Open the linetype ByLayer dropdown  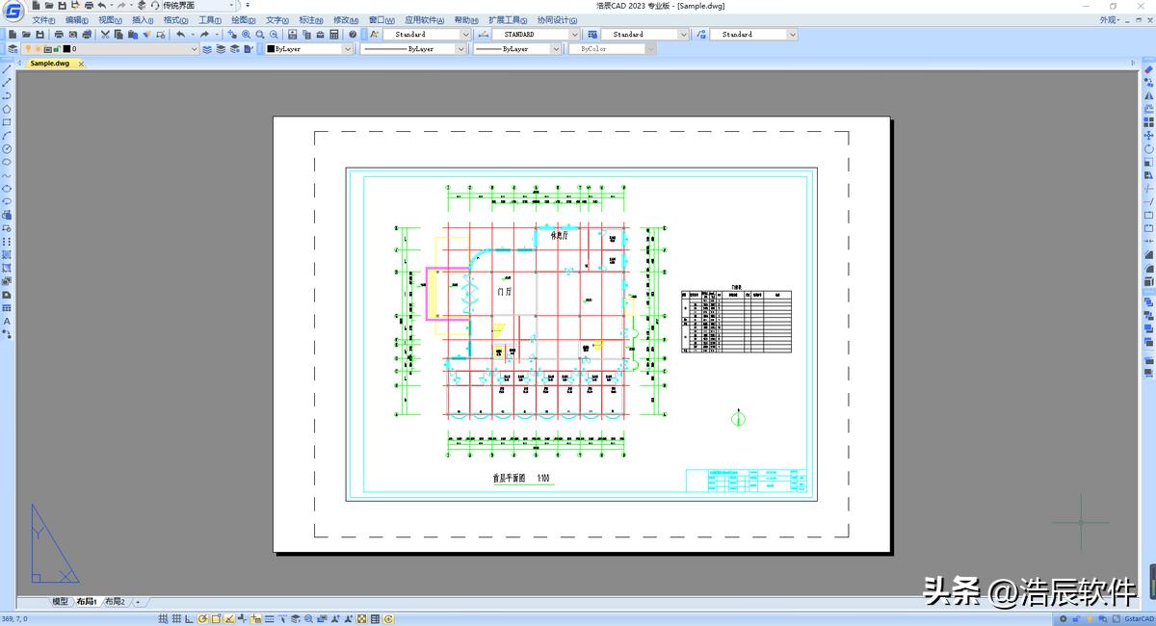[460, 48]
